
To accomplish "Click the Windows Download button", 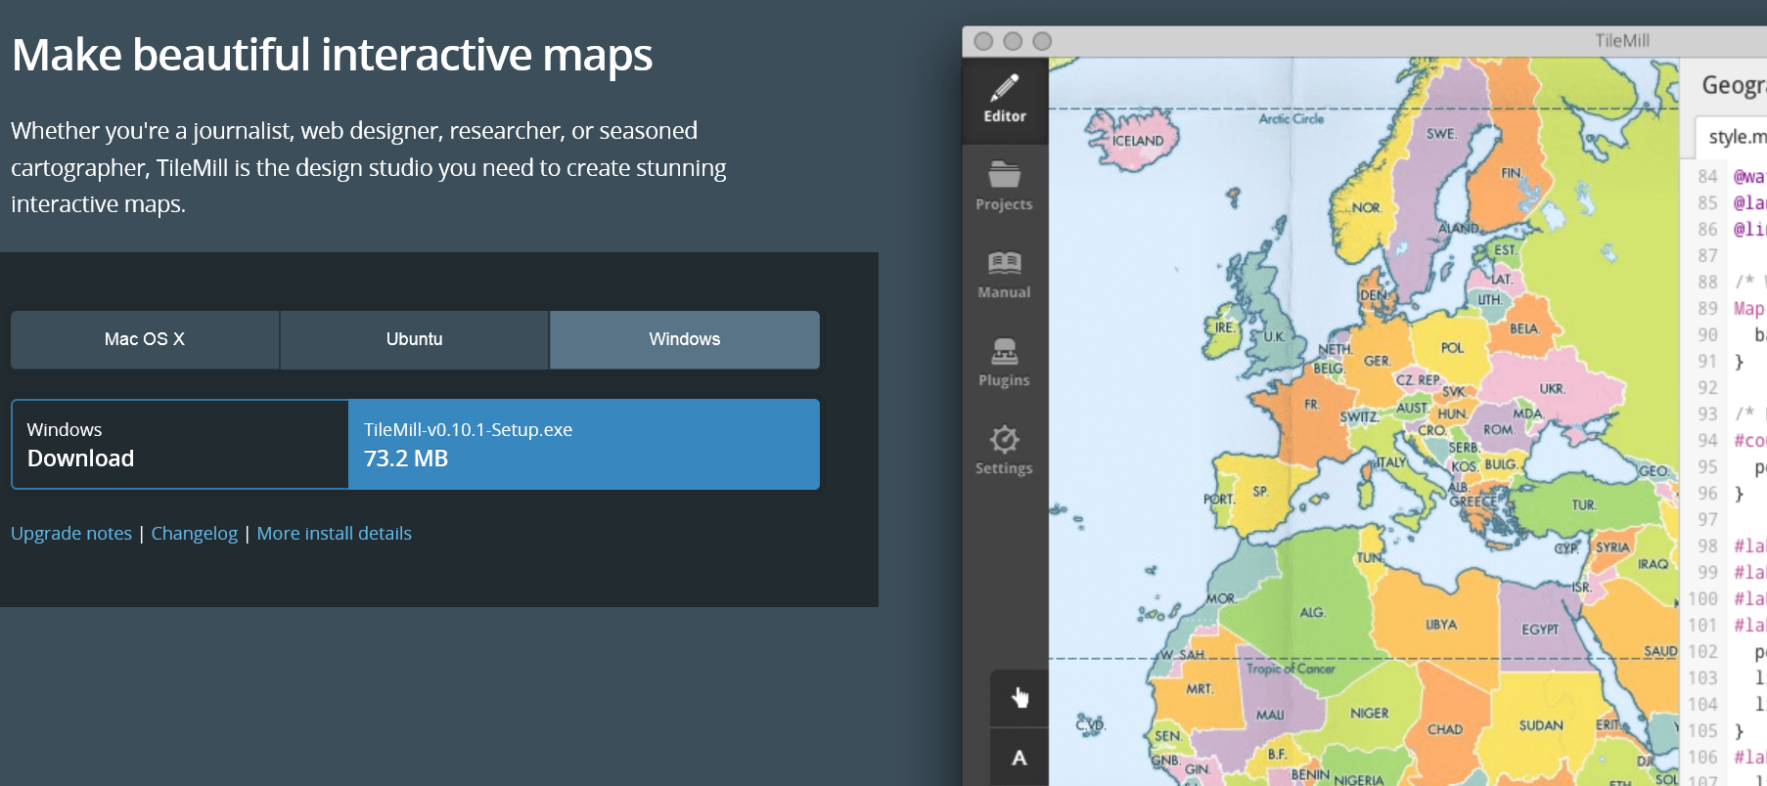I will coord(180,444).
